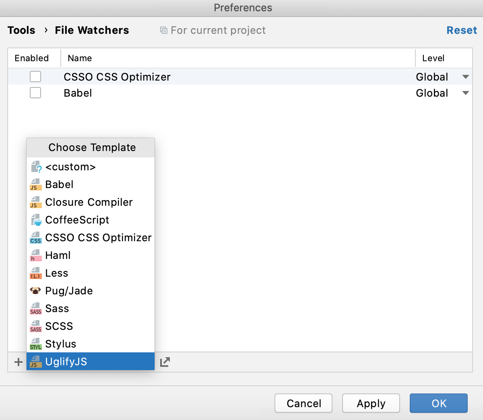
Task: Choose the Stylus template
Action: point(60,344)
